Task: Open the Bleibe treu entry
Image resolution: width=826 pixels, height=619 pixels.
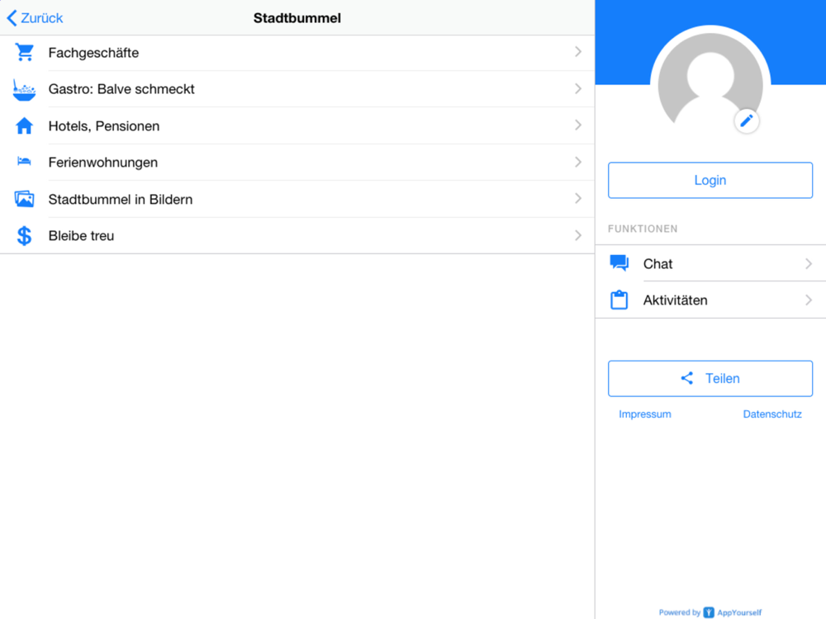Action: 297,235
